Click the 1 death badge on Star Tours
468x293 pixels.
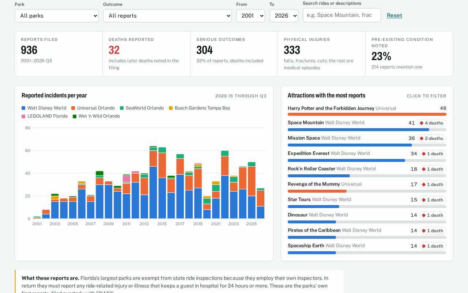(433, 200)
